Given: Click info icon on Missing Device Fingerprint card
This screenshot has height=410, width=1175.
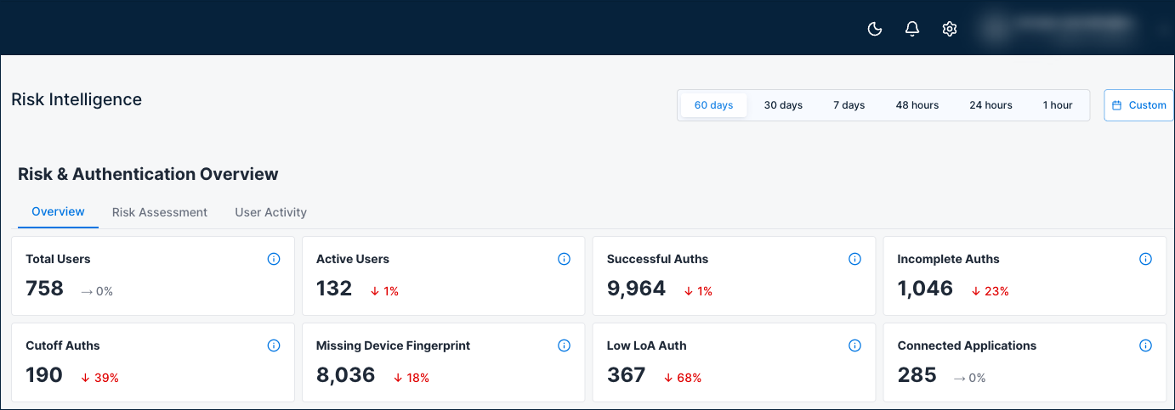Looking at the screenshot, I should [x=564, y=345].
